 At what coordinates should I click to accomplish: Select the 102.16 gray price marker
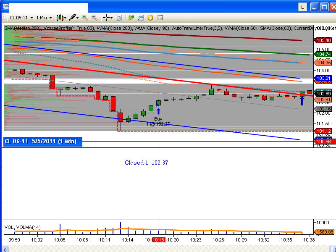pyautogui.click(x=323, y=109)
